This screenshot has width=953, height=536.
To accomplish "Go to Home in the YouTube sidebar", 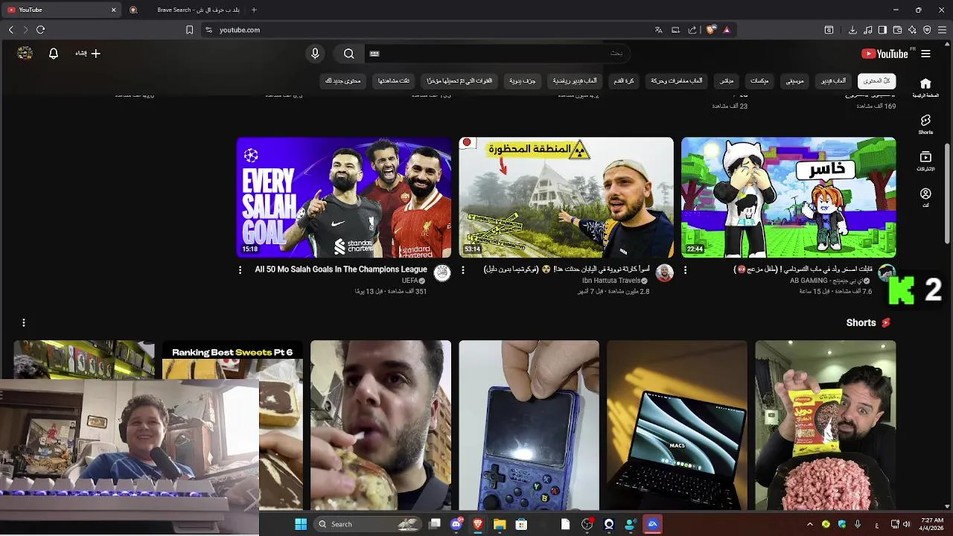I will 925,88.
